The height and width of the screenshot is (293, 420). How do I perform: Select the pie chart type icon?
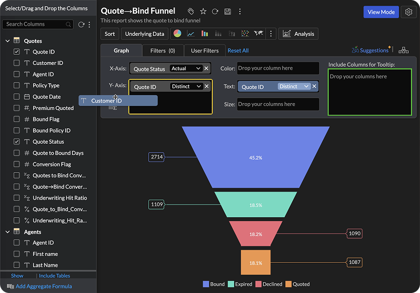click(177, 34)
